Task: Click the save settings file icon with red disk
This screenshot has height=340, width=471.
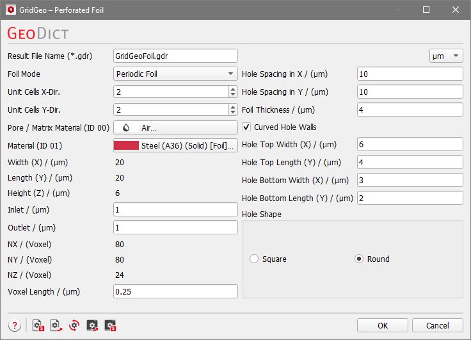Action: pos(38,325)
